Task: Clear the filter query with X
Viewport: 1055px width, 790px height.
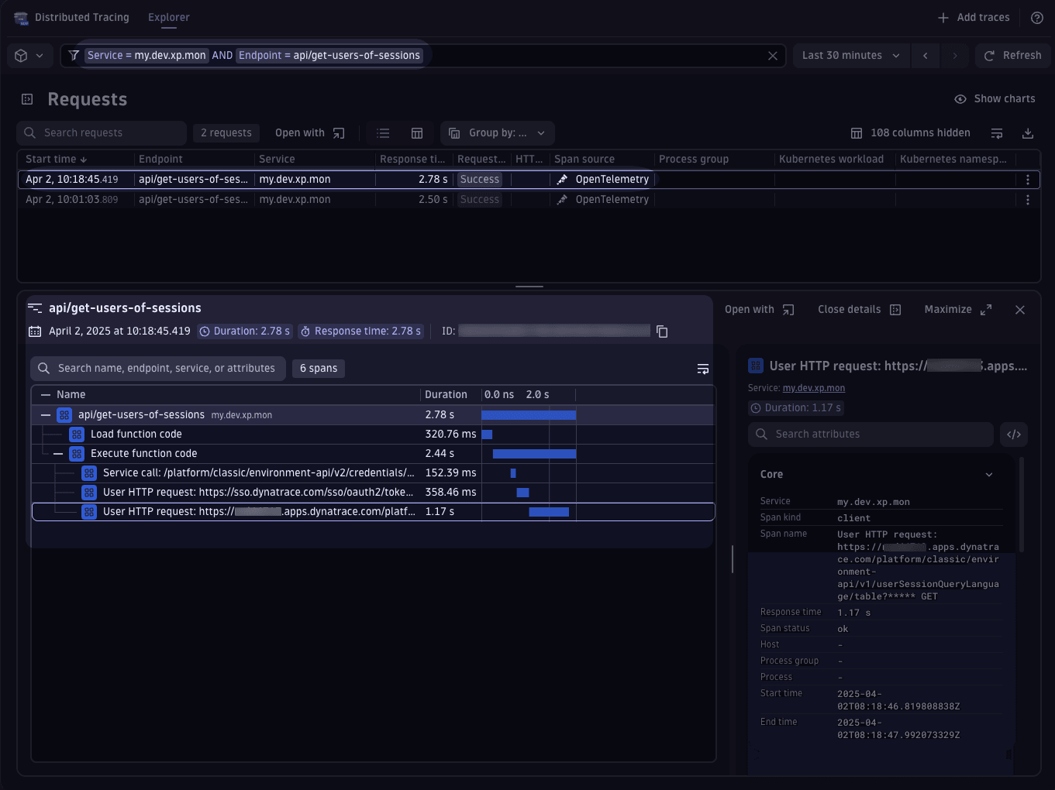Action: [x=773, y=56]
